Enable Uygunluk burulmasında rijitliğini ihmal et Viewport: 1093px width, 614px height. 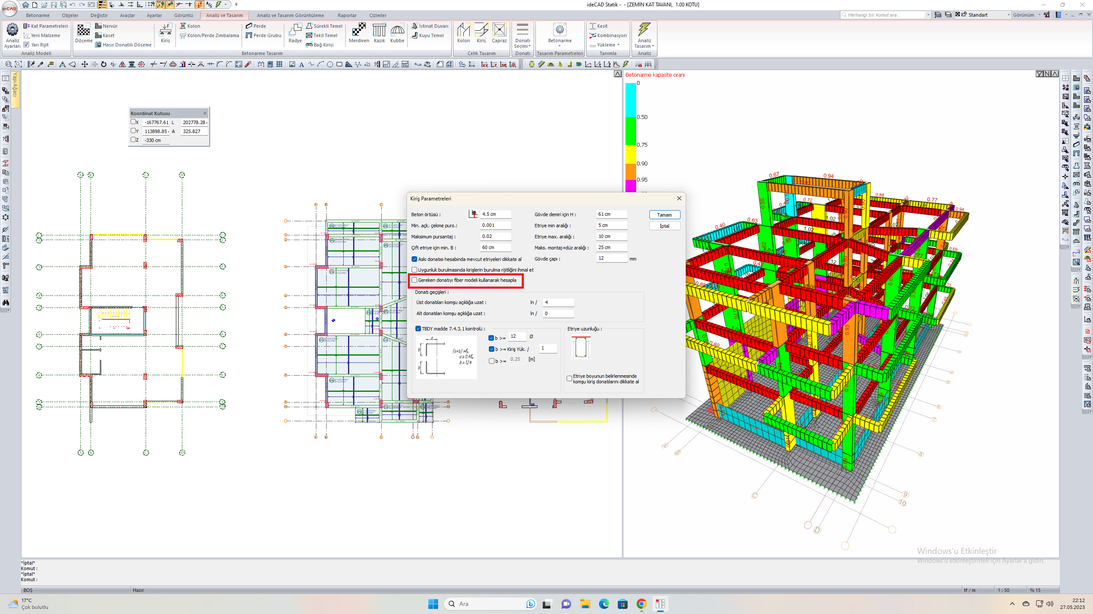(x=414, y=270)
